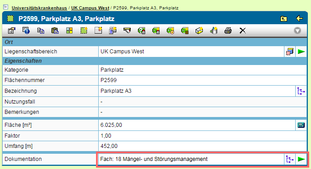This screenshot has height=169, width=311.
Task: Open the edit properties toolbar icon
Action: (x=12, y=30)
